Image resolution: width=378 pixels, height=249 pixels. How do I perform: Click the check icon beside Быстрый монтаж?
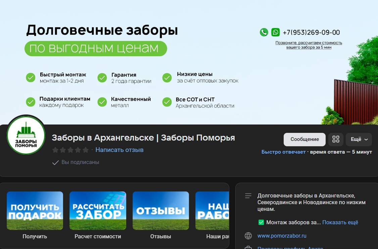click(31, 78)
